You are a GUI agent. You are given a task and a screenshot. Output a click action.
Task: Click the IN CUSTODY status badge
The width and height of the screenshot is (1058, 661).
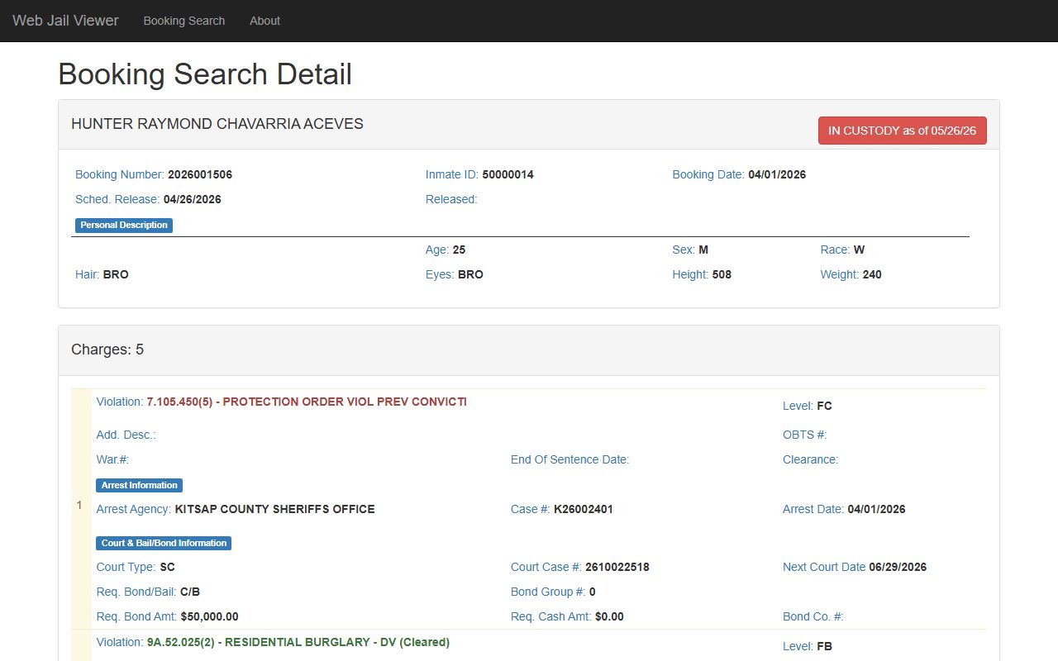click(903, 131)
